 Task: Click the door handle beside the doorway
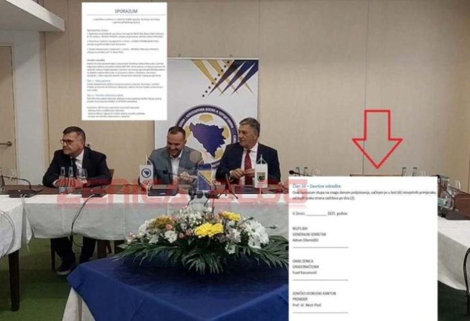coord(6,144)
